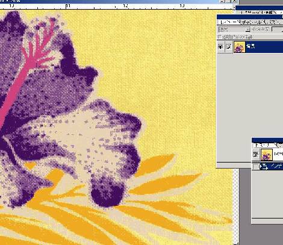Click the layer opacity input field
The image size is (283, 245).
pyautogui.click(x=278, y=29)
